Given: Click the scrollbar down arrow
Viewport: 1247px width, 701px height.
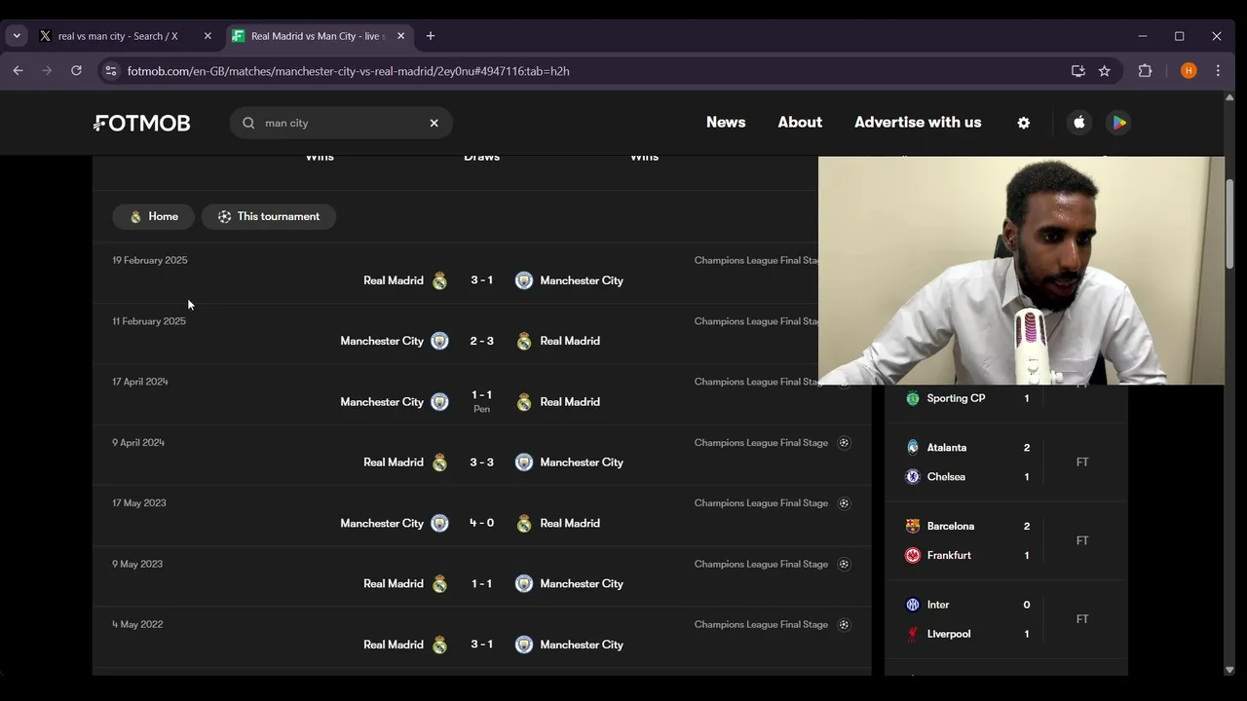Looking at the screenshot, I should (1229, 670).
